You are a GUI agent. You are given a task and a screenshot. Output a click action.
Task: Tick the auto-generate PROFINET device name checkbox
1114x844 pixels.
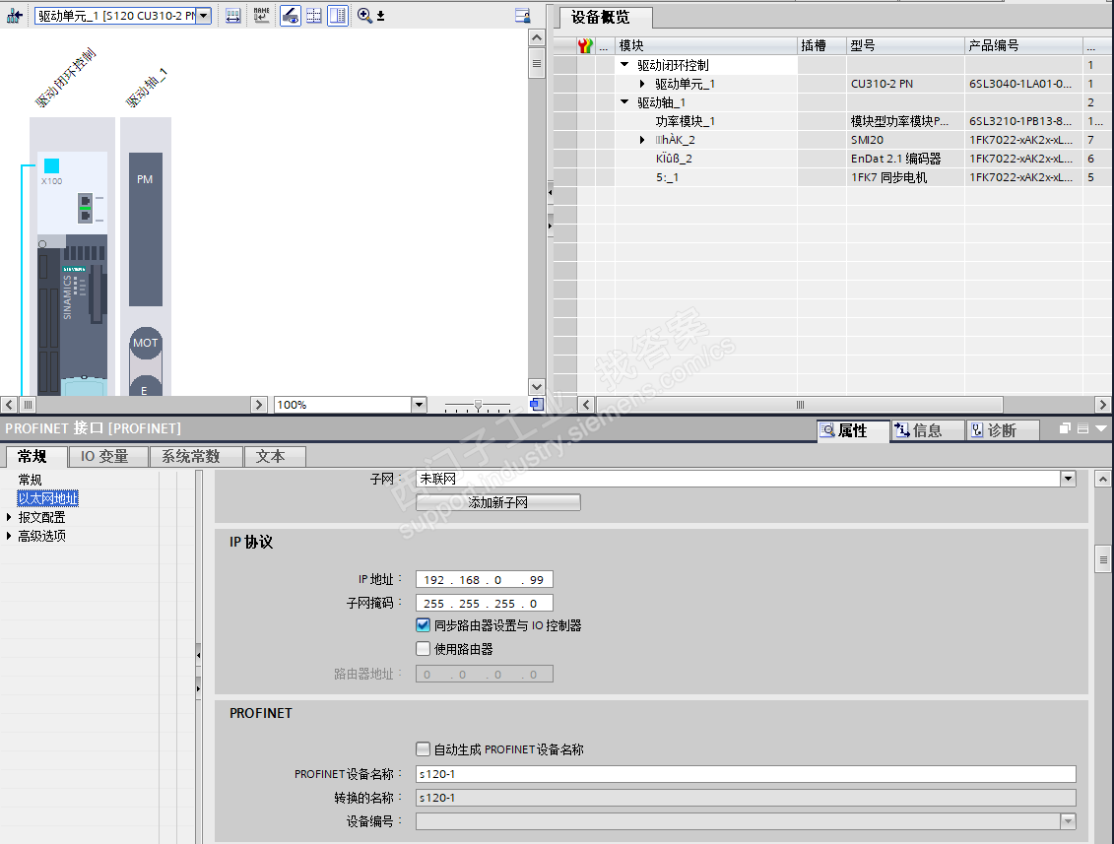[x=423, y=748]
